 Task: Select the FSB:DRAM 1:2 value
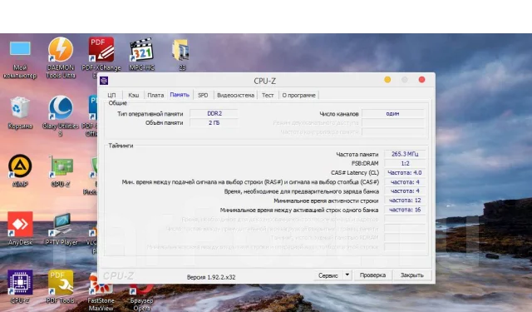coord(405,163)
